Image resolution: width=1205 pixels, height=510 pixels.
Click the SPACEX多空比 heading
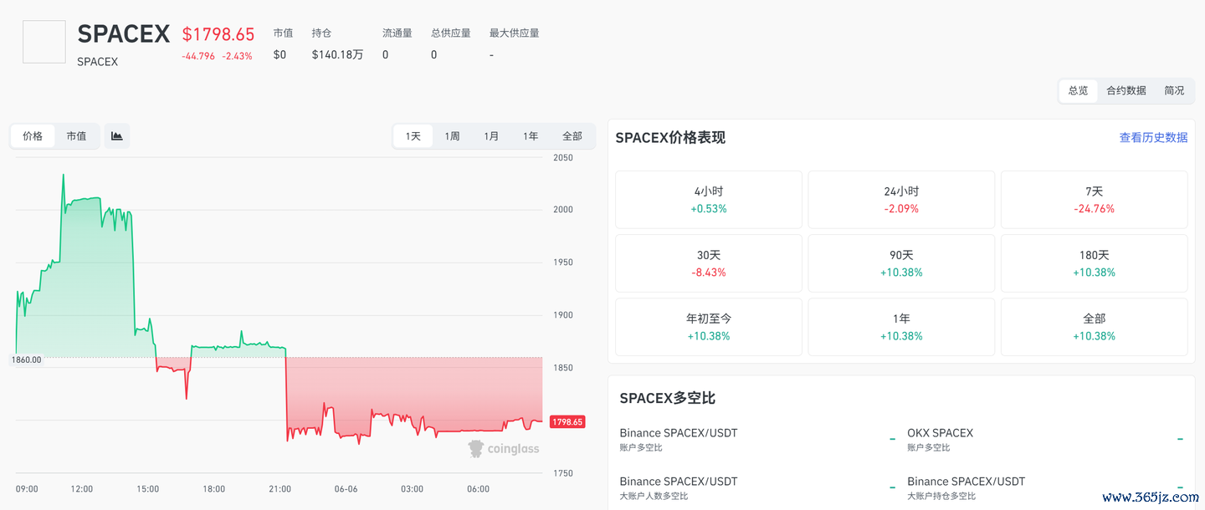[x=668, y=398]
